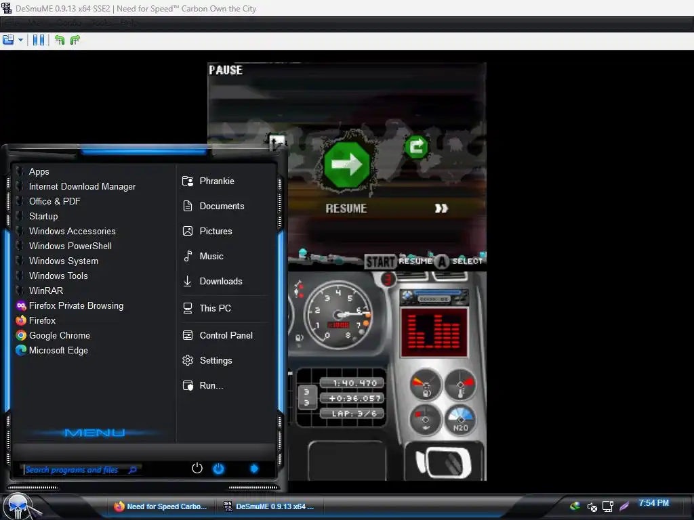The height and width of the screenshot is (520, 694).
Task: Expand the Startup folder in start menu
Action: [43, 216]
